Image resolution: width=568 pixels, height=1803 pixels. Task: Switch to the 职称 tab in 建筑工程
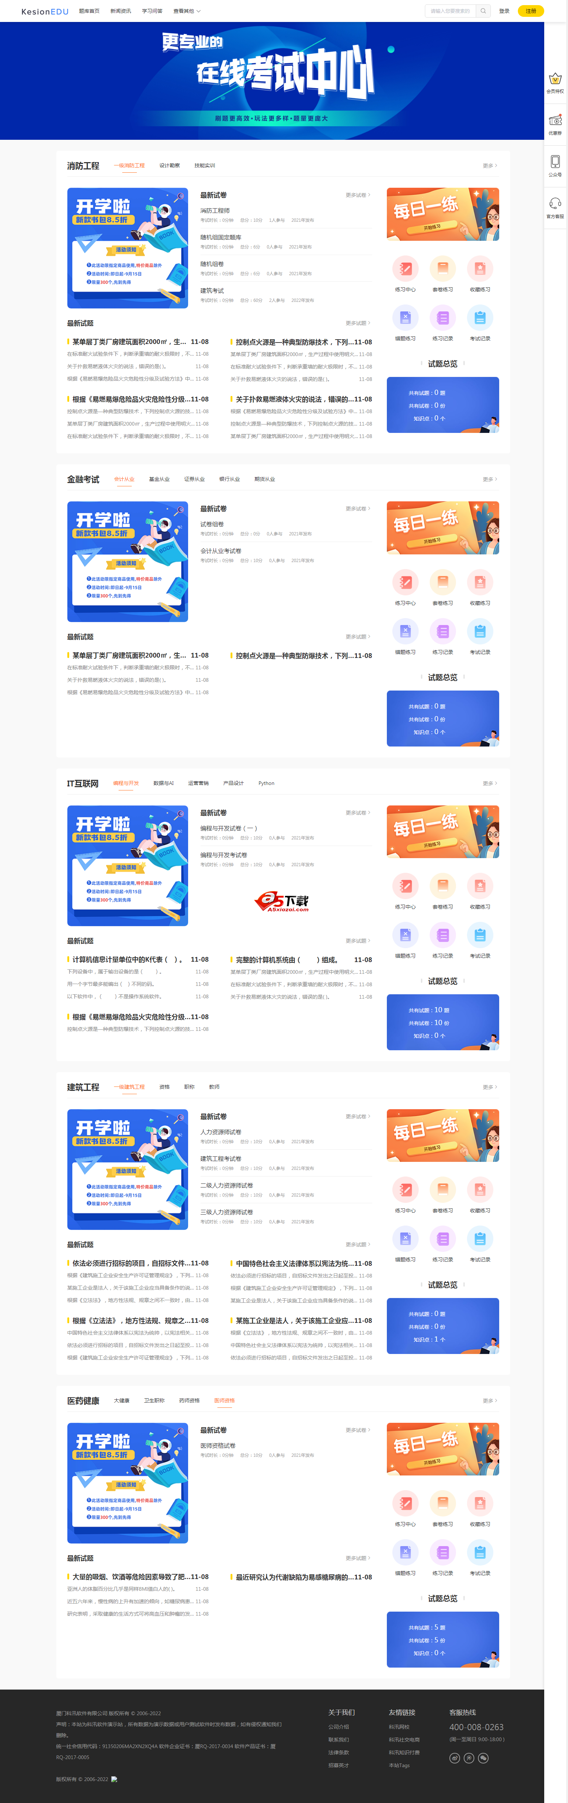point(189,1087)
